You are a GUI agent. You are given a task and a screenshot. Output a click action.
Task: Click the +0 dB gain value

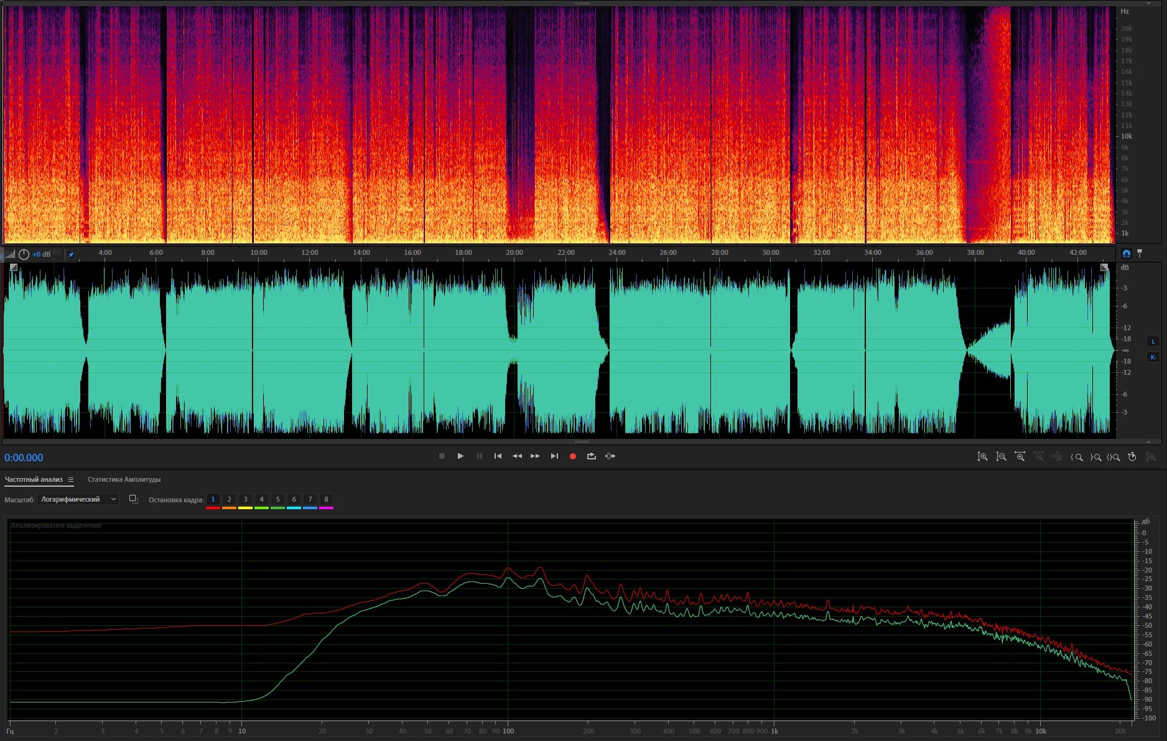click(x=42, y=254)
